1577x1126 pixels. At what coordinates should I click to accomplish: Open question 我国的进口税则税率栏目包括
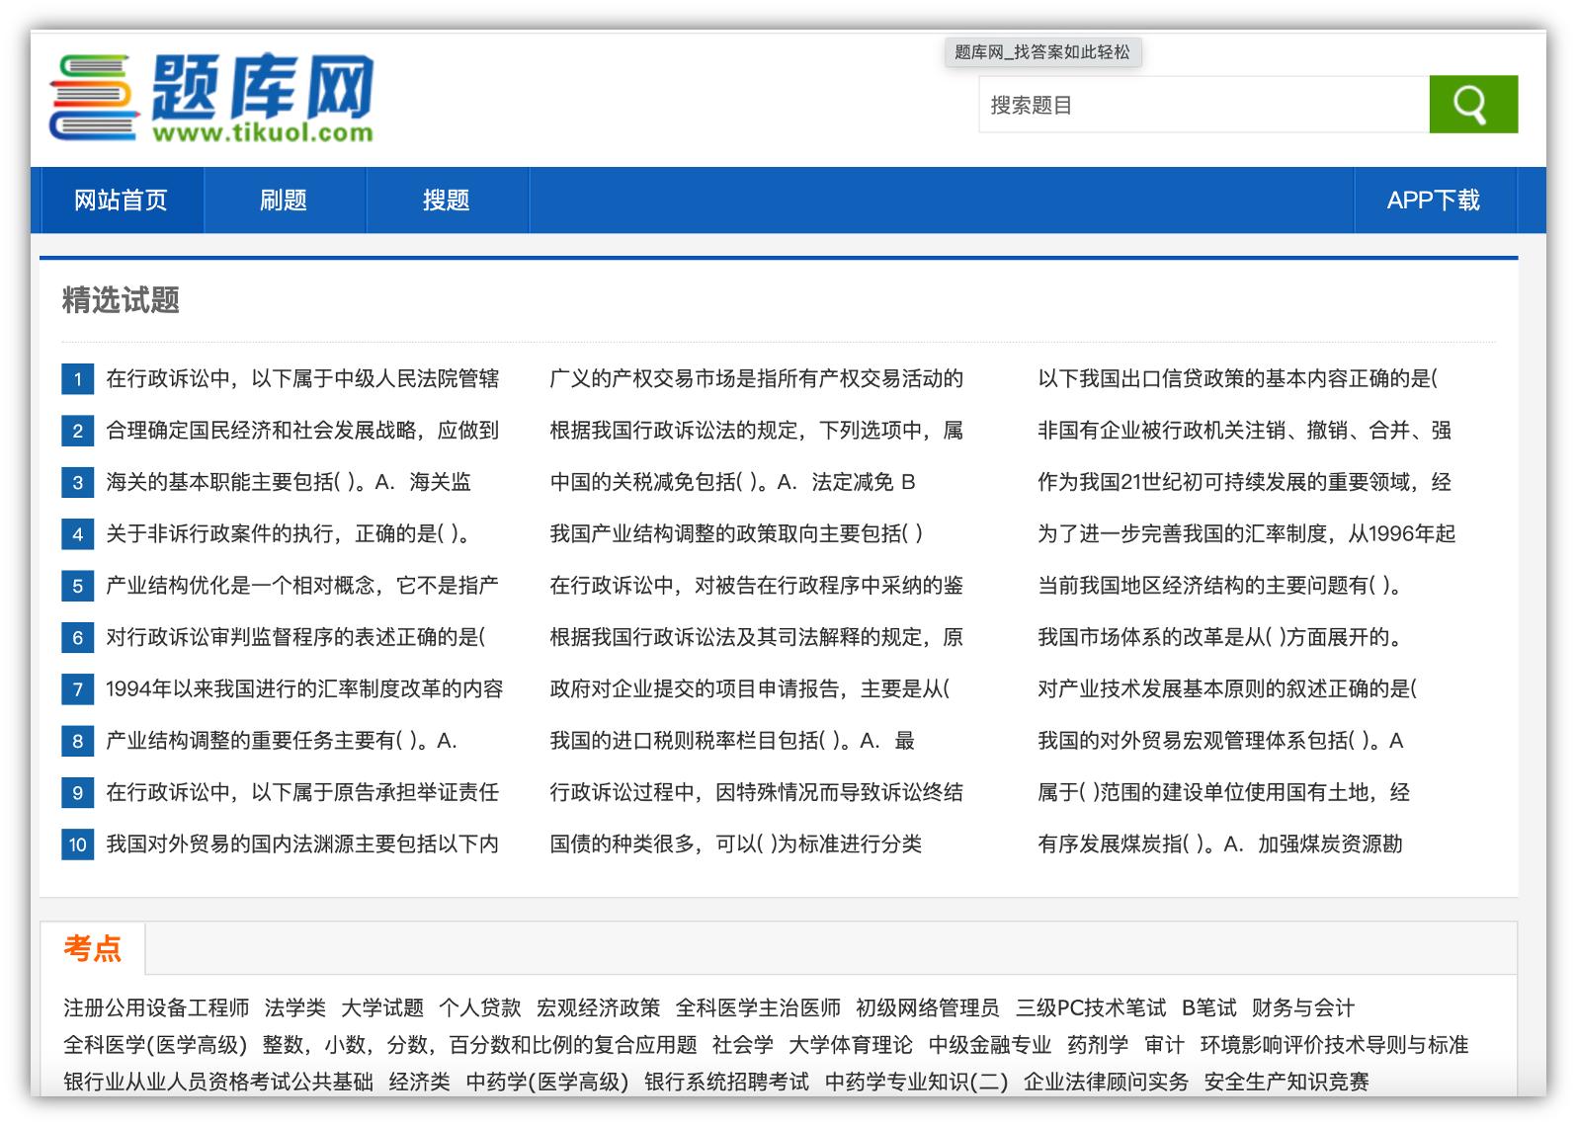[x=732, y=740]
